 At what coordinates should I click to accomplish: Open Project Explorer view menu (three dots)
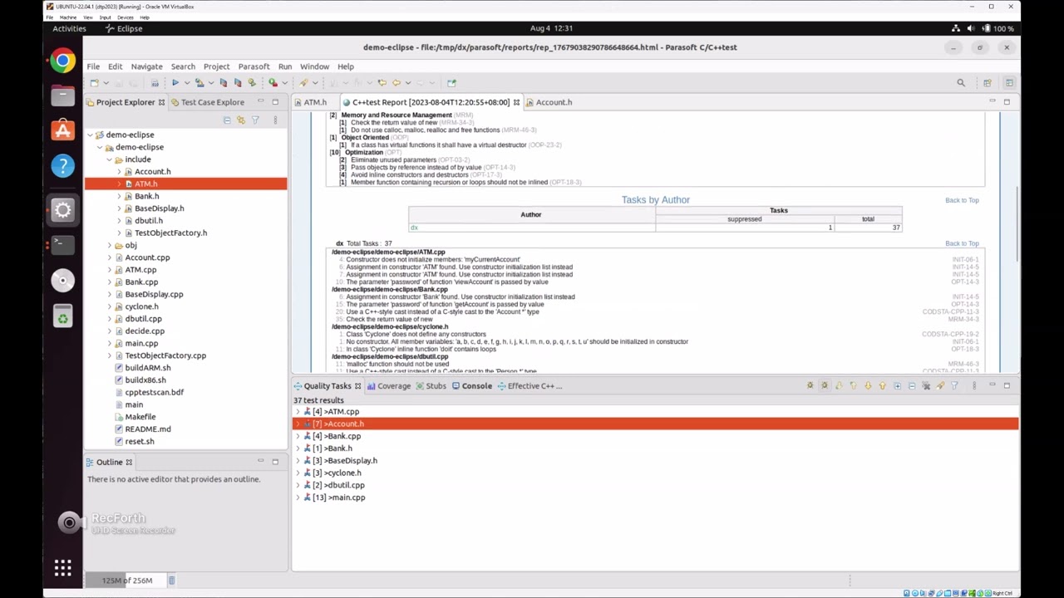tap(275, 120)
